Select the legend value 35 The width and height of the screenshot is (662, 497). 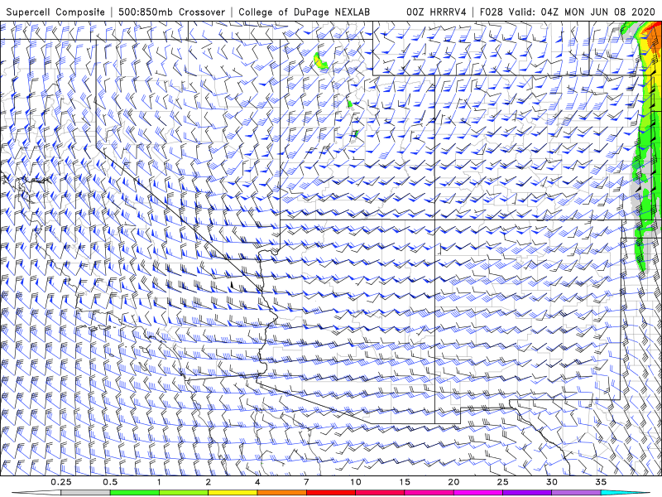[601, 482]
